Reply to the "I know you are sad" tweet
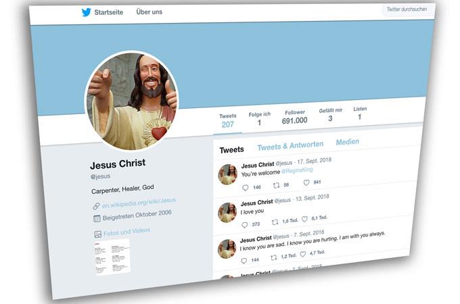460x304 pixels. [x=244, y=261]
